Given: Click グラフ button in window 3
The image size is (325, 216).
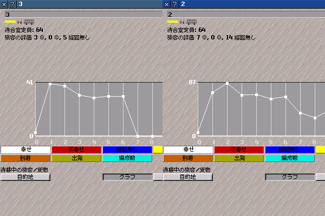Looking at the screenshot, I should (x=127, y=177).
